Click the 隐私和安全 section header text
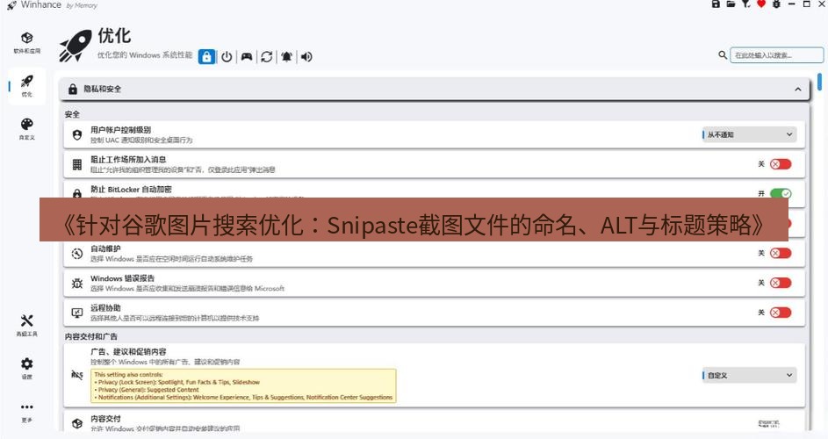The image size is (828, 439). point(103,90)
